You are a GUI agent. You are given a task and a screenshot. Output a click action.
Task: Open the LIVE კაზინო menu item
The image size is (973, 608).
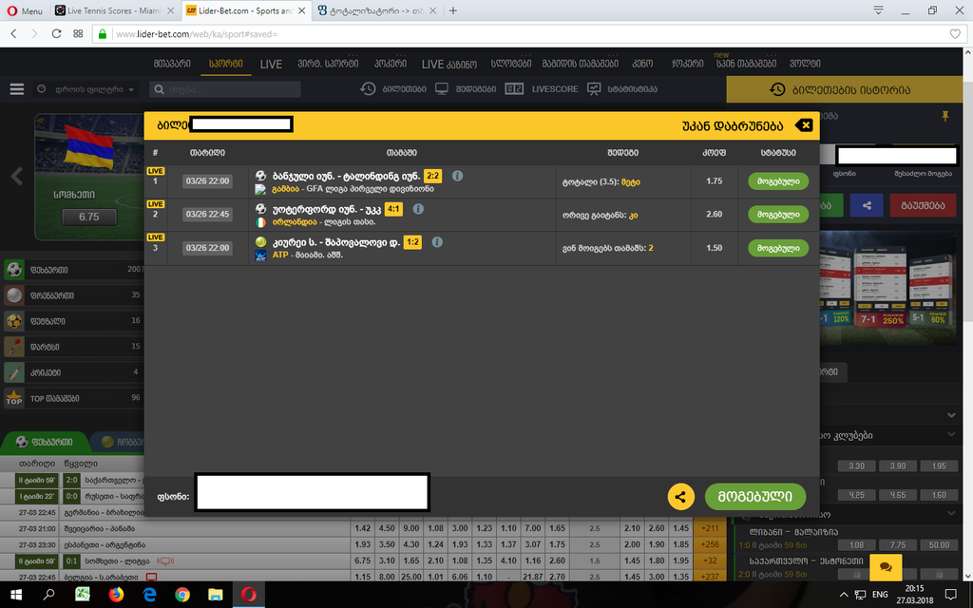click(x=449, y=64)
